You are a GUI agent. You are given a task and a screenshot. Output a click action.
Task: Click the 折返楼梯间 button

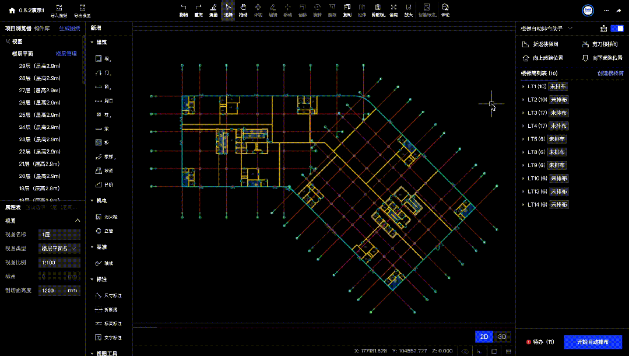pyautogui.click(x=540, y=44)
